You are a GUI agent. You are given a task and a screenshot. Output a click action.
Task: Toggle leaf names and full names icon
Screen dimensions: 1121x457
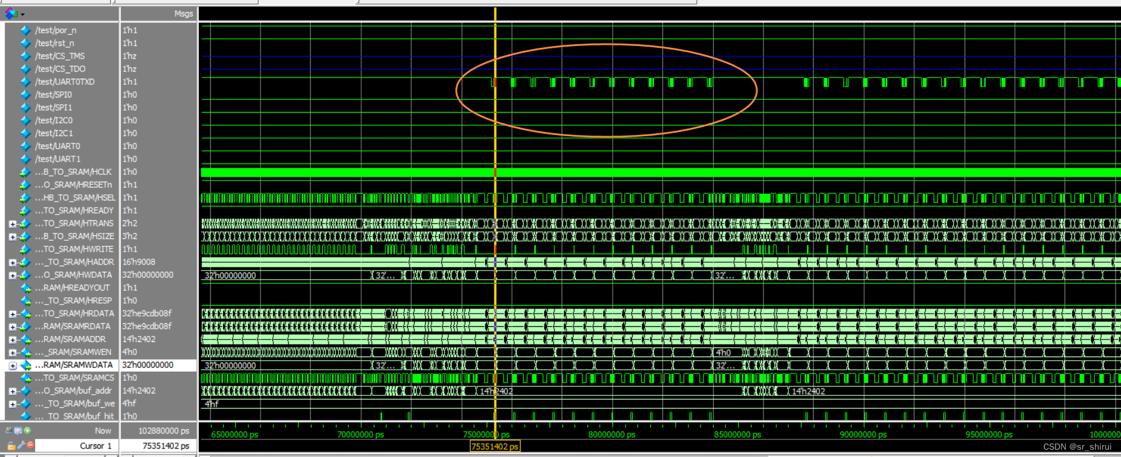pos(9,430)
